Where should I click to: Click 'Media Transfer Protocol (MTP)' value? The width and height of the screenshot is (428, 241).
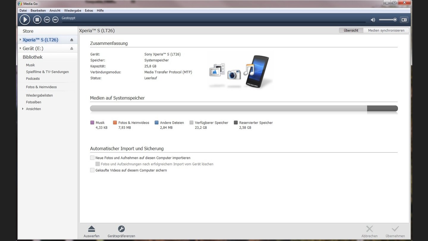click(x=168, y=72)
